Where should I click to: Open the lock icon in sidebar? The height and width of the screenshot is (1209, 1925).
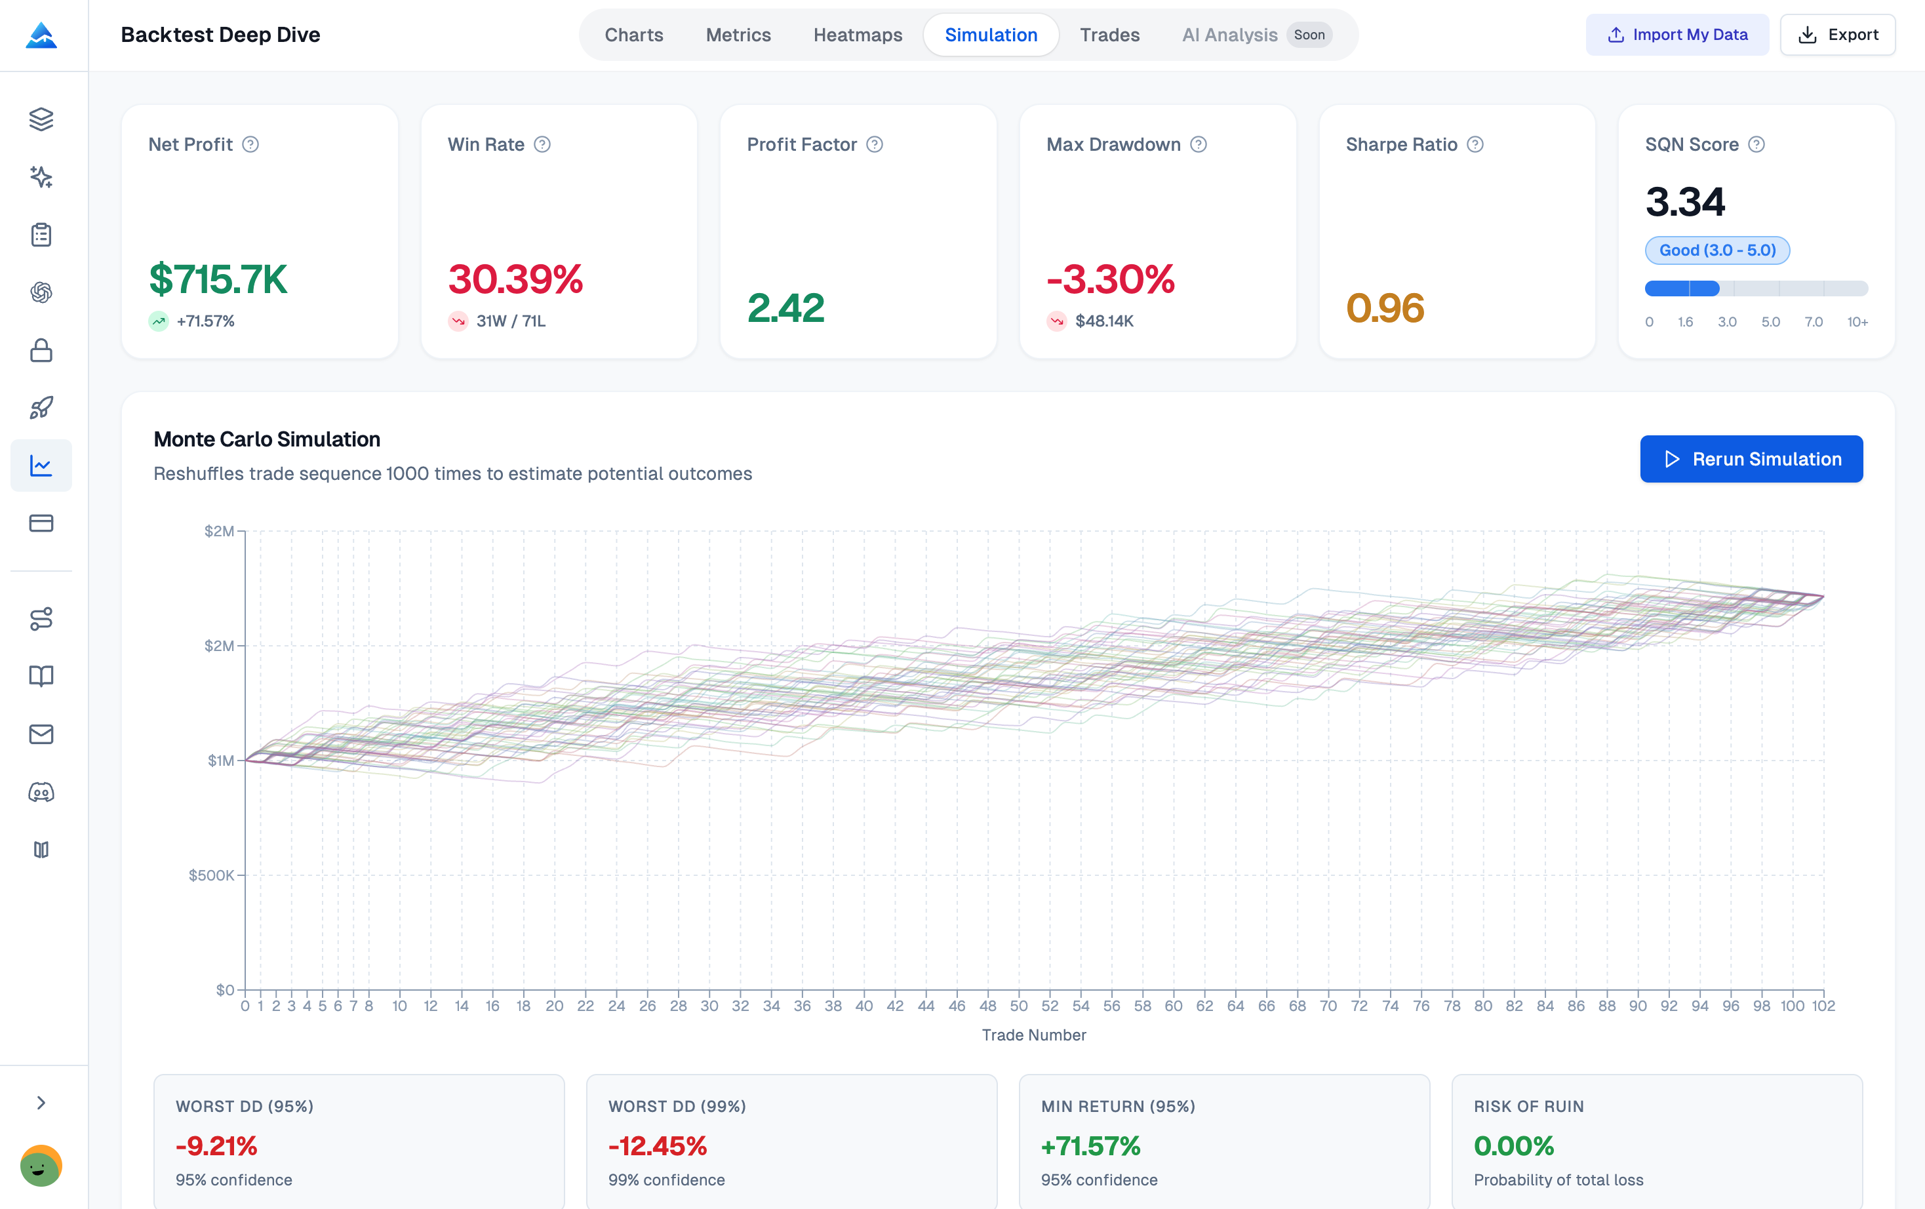coord(41,350)
